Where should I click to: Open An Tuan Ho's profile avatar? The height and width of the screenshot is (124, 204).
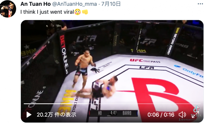tap(8, 9)
